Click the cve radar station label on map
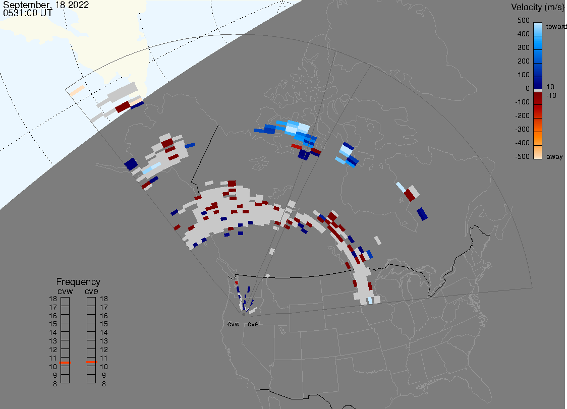This screenshot has width=567, height=409. (x=253, y=324)
